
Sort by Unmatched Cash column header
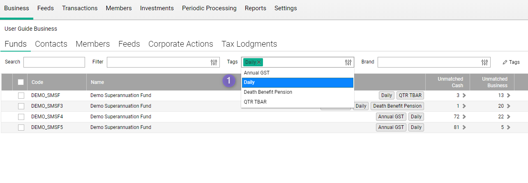point(450,82)
